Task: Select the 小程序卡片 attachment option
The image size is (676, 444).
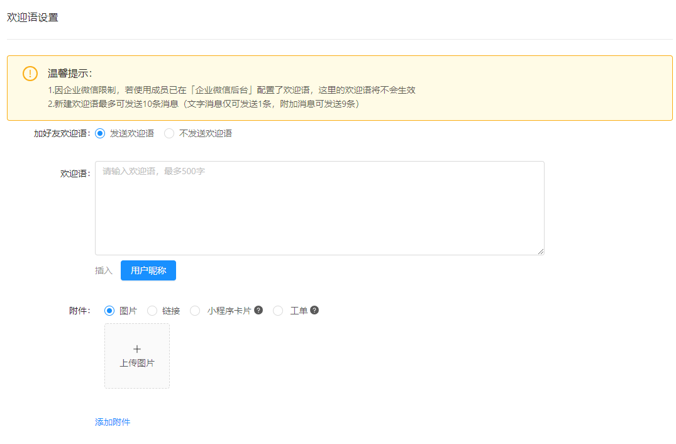Action: tap(195, 310)
